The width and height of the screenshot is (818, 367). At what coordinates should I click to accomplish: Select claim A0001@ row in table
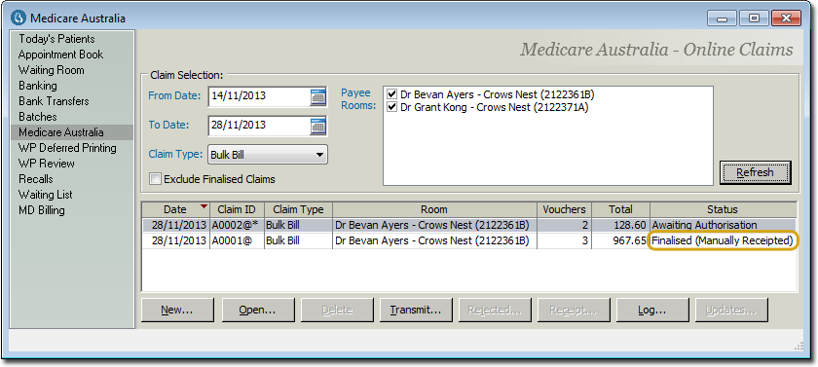(x=469, y=240)
